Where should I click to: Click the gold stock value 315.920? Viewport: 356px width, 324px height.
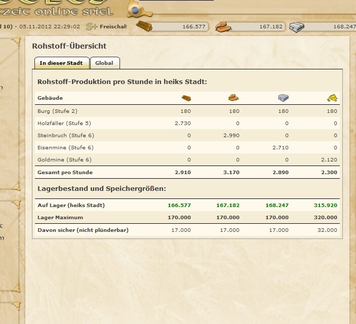pos(325,206)
